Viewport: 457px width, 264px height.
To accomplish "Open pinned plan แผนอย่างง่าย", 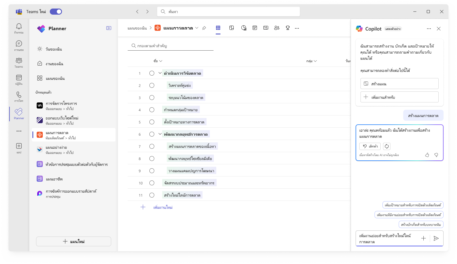I will coord(74,150).
